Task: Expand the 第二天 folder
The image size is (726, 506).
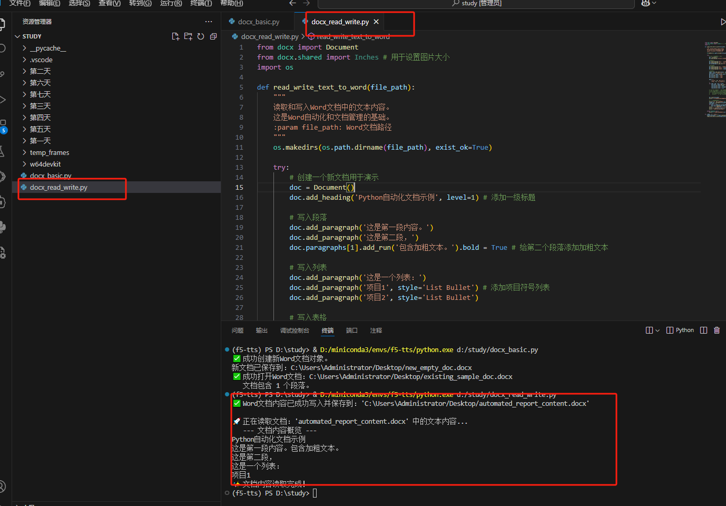Action: pos(116,71)
